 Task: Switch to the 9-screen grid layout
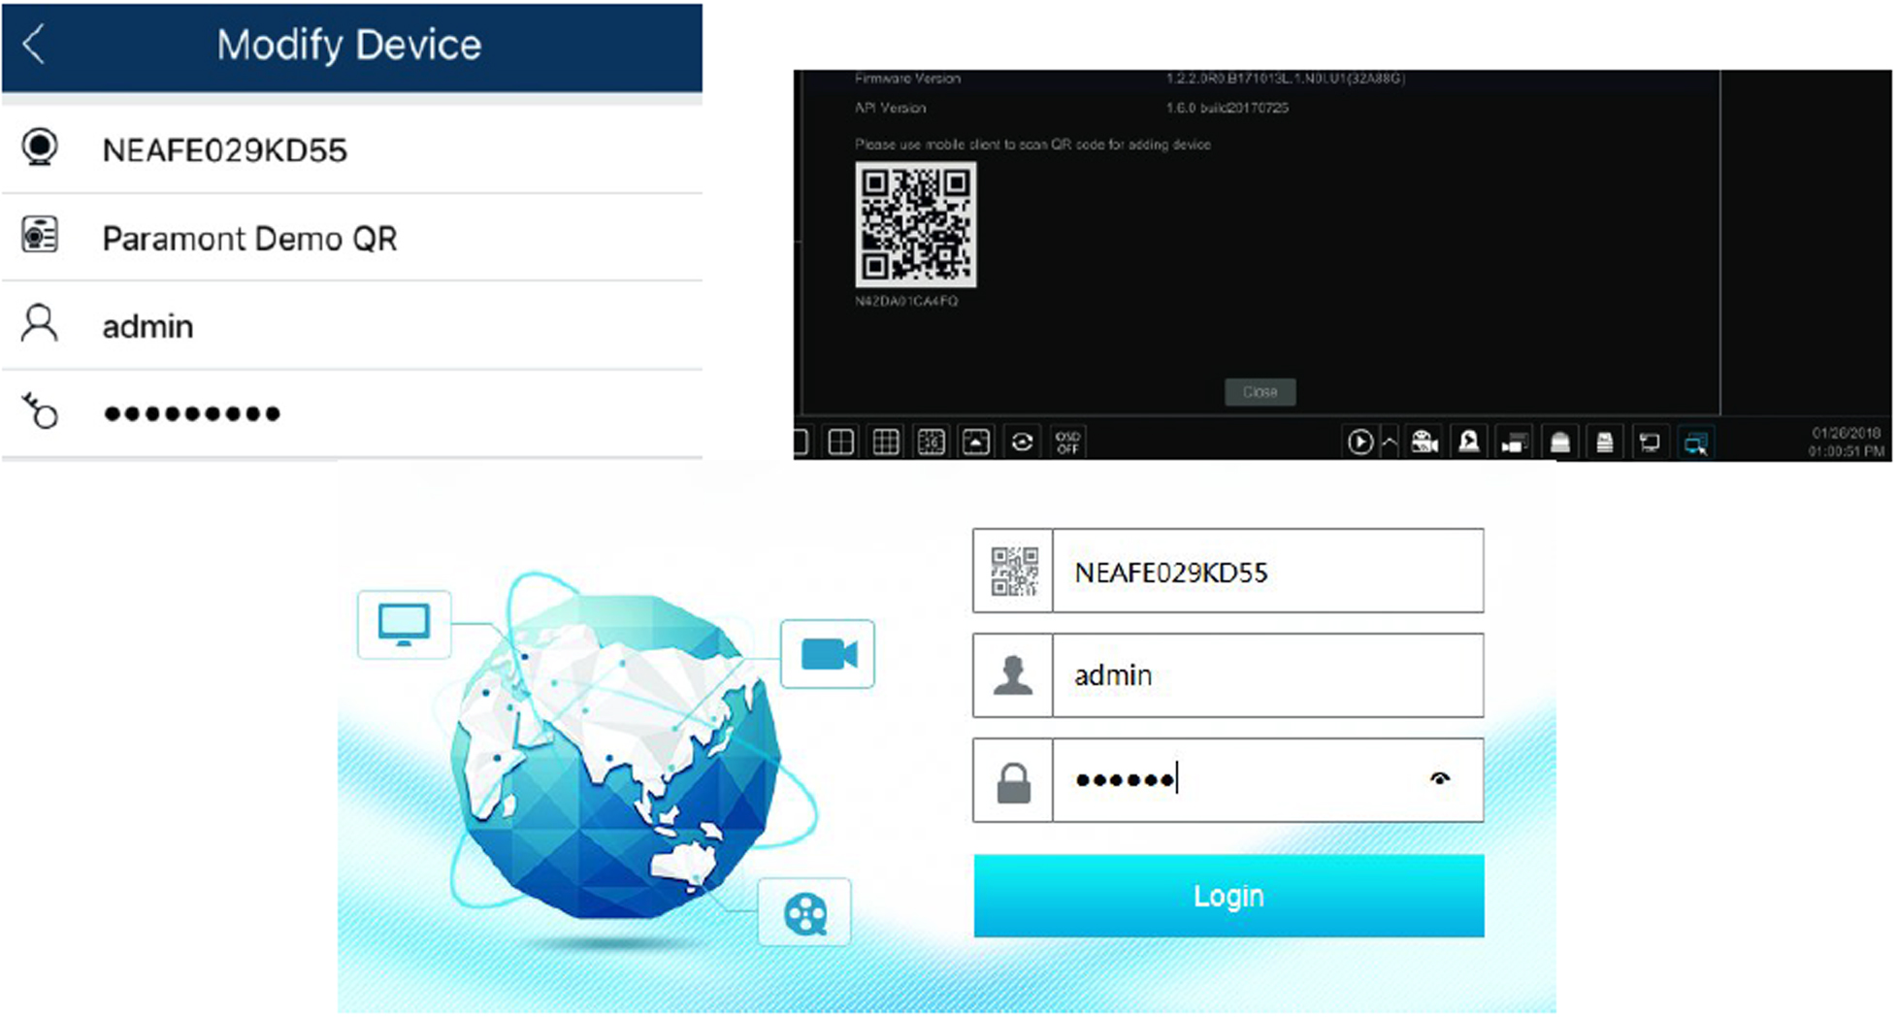pyautogui.click(x=885, y=443)
